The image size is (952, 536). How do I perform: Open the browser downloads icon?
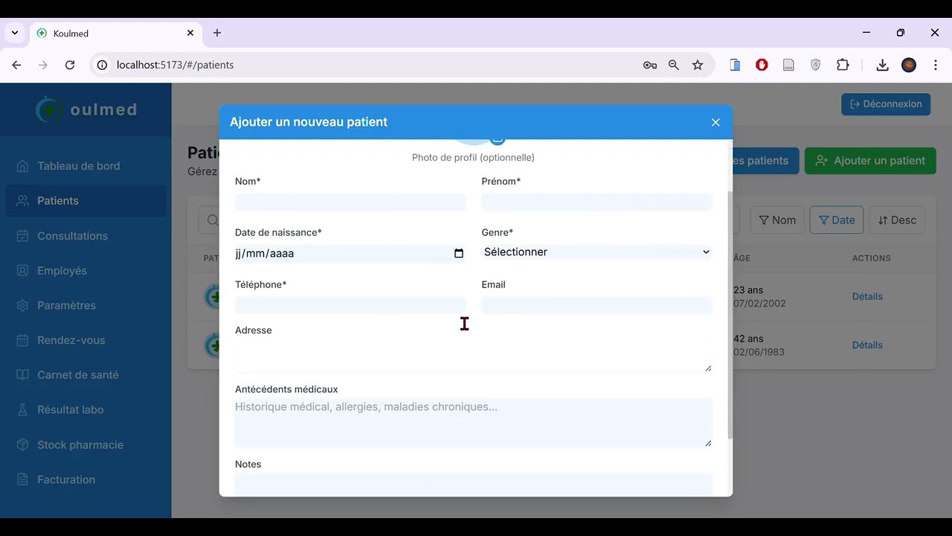pos(882,66)
